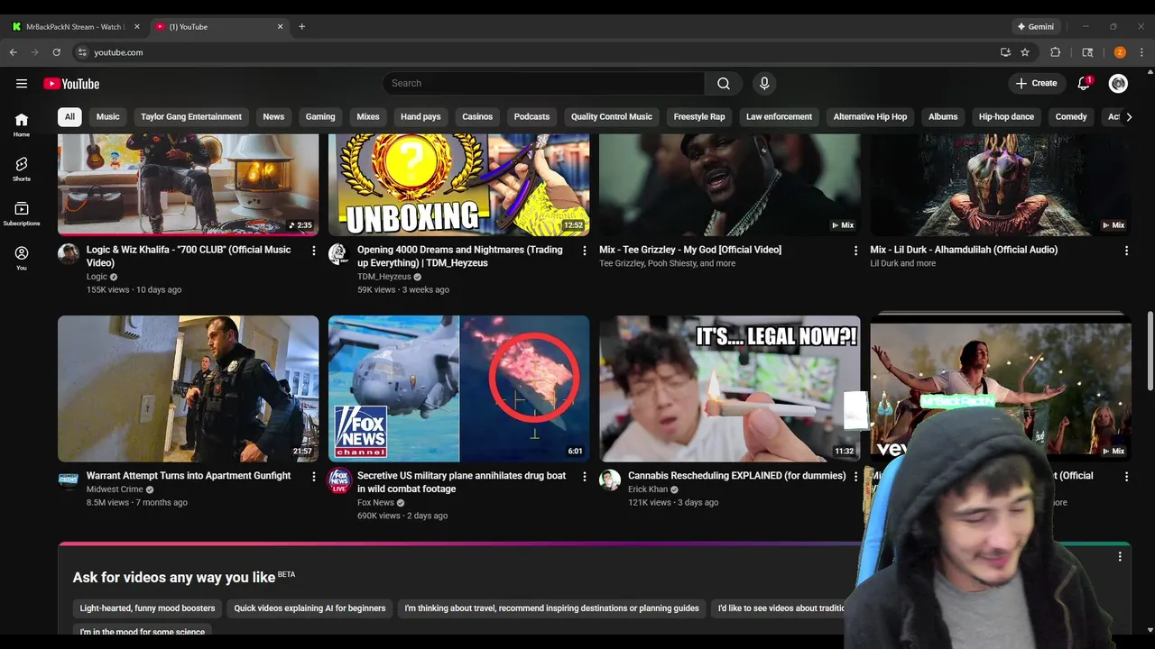Activate voice search microphone
This screenshot has height=649, width=1155.
point(764,84)
